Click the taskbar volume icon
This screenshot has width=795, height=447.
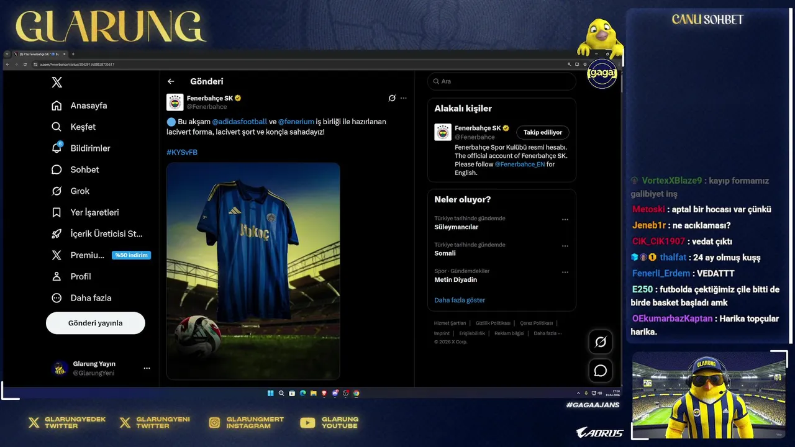[600, 393]
